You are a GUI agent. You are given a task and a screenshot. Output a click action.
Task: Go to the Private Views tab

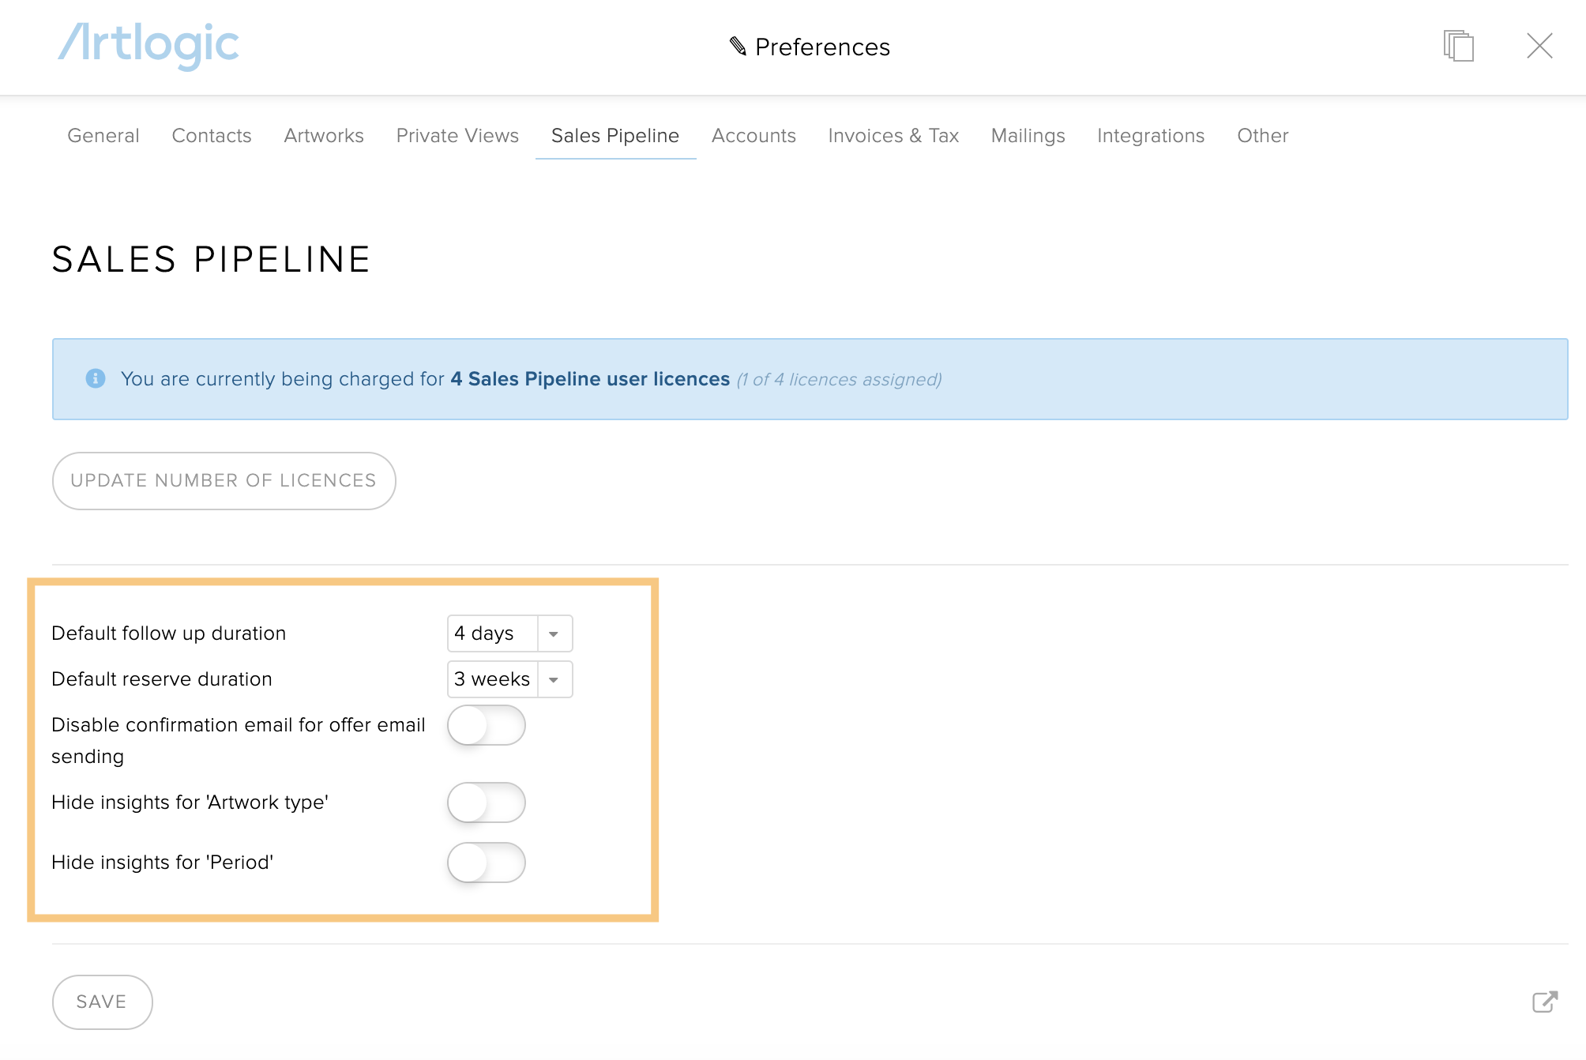(457, 136)
